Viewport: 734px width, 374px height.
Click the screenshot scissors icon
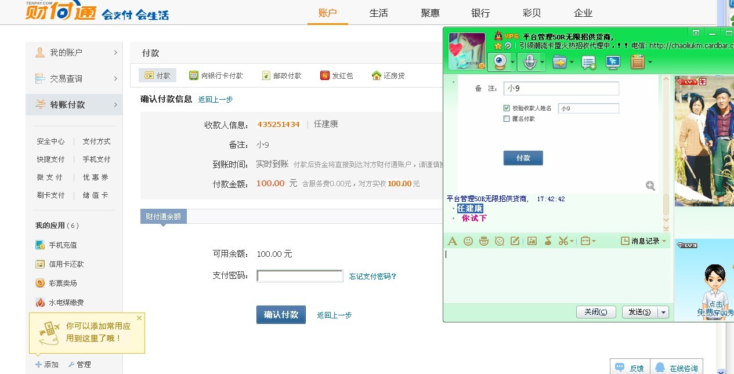563,241
